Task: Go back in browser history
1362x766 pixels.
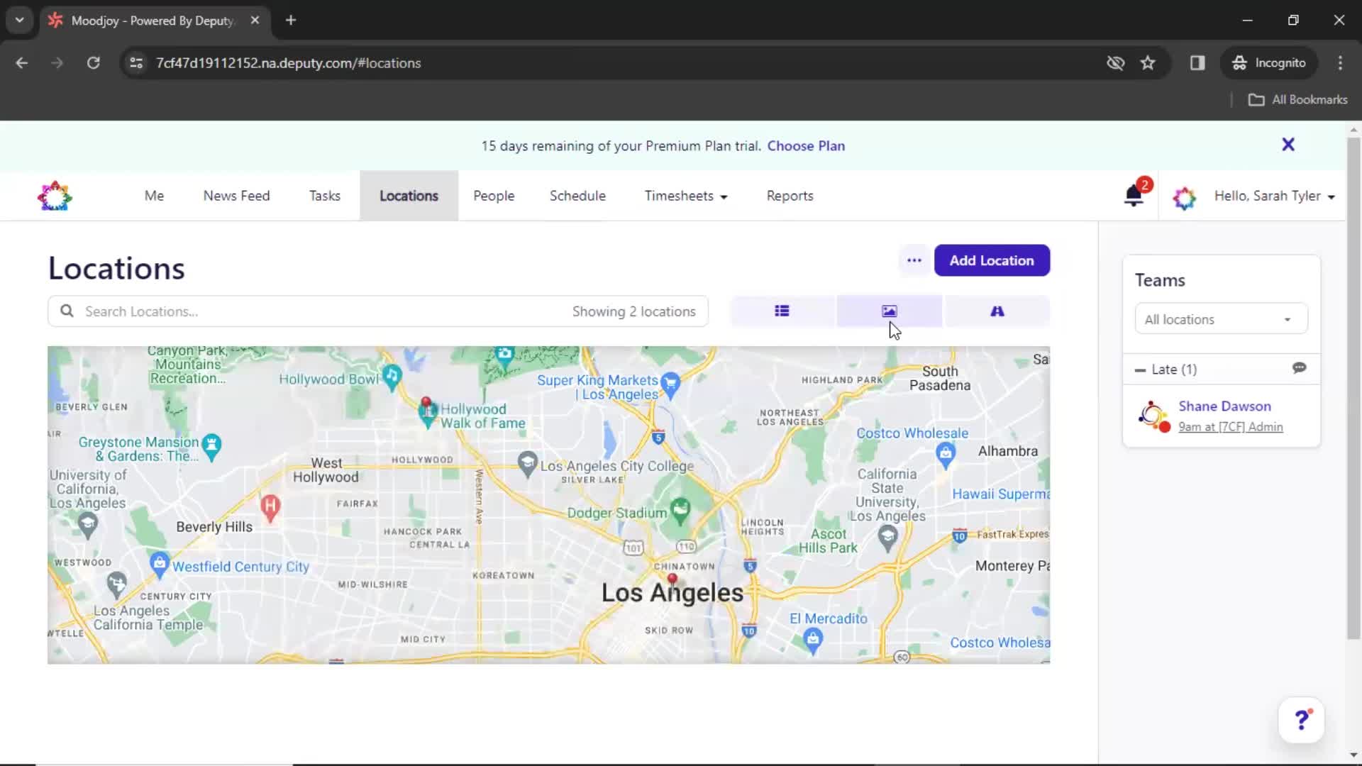Action: click(x=22, y=62)
